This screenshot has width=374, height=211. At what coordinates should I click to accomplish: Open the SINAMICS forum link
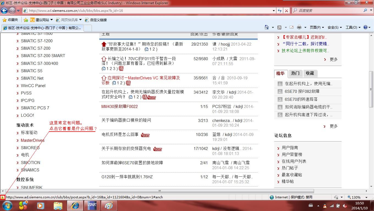[30, 170]
